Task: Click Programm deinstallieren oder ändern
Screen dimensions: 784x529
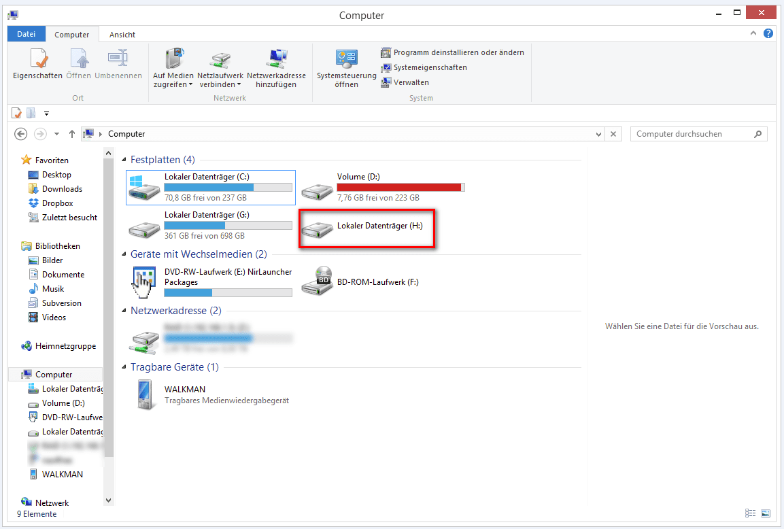Action: click(x=452, y=52)
